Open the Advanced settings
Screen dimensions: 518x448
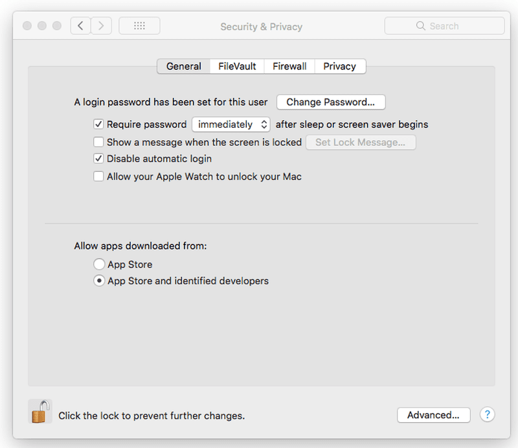[433, 415]
